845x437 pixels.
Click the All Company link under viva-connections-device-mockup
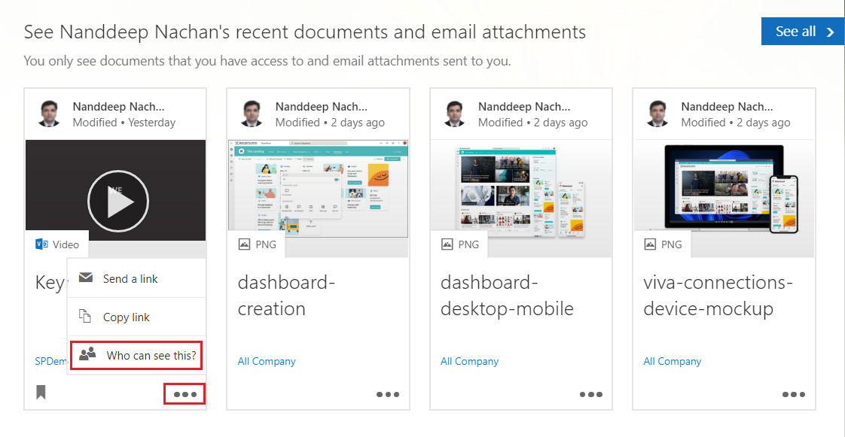[x=672, y=361]
